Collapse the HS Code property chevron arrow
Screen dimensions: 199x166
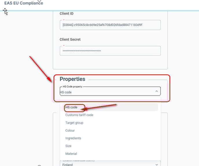156,91
